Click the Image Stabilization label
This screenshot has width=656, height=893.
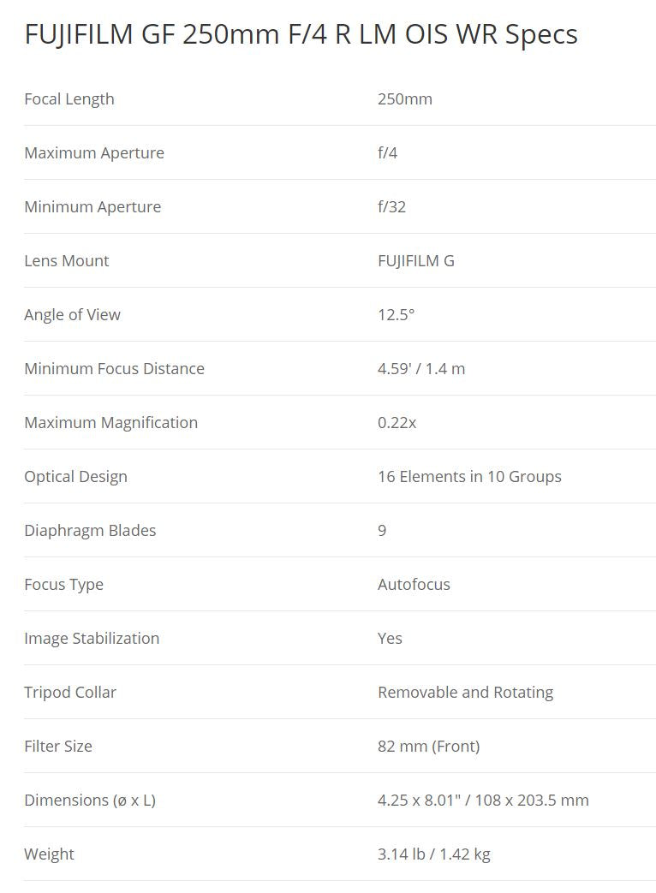point(92,639)
